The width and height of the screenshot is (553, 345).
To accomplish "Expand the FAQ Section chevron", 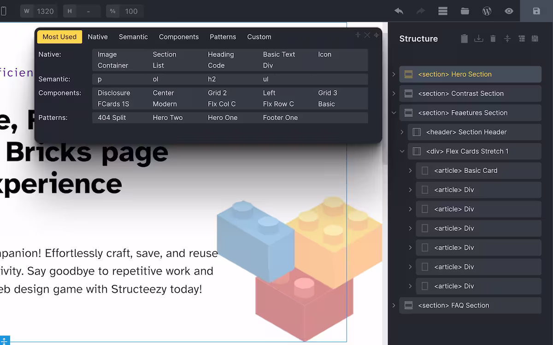I will pos(394,305).
